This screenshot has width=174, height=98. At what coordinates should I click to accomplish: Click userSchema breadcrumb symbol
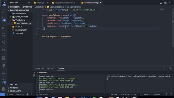click(74, 7)
